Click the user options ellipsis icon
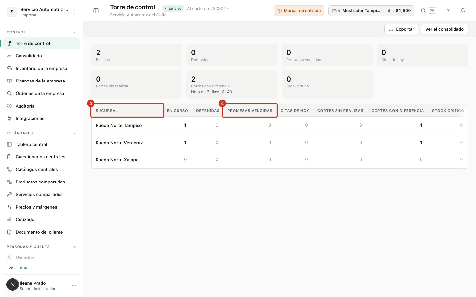 [74, 286]
